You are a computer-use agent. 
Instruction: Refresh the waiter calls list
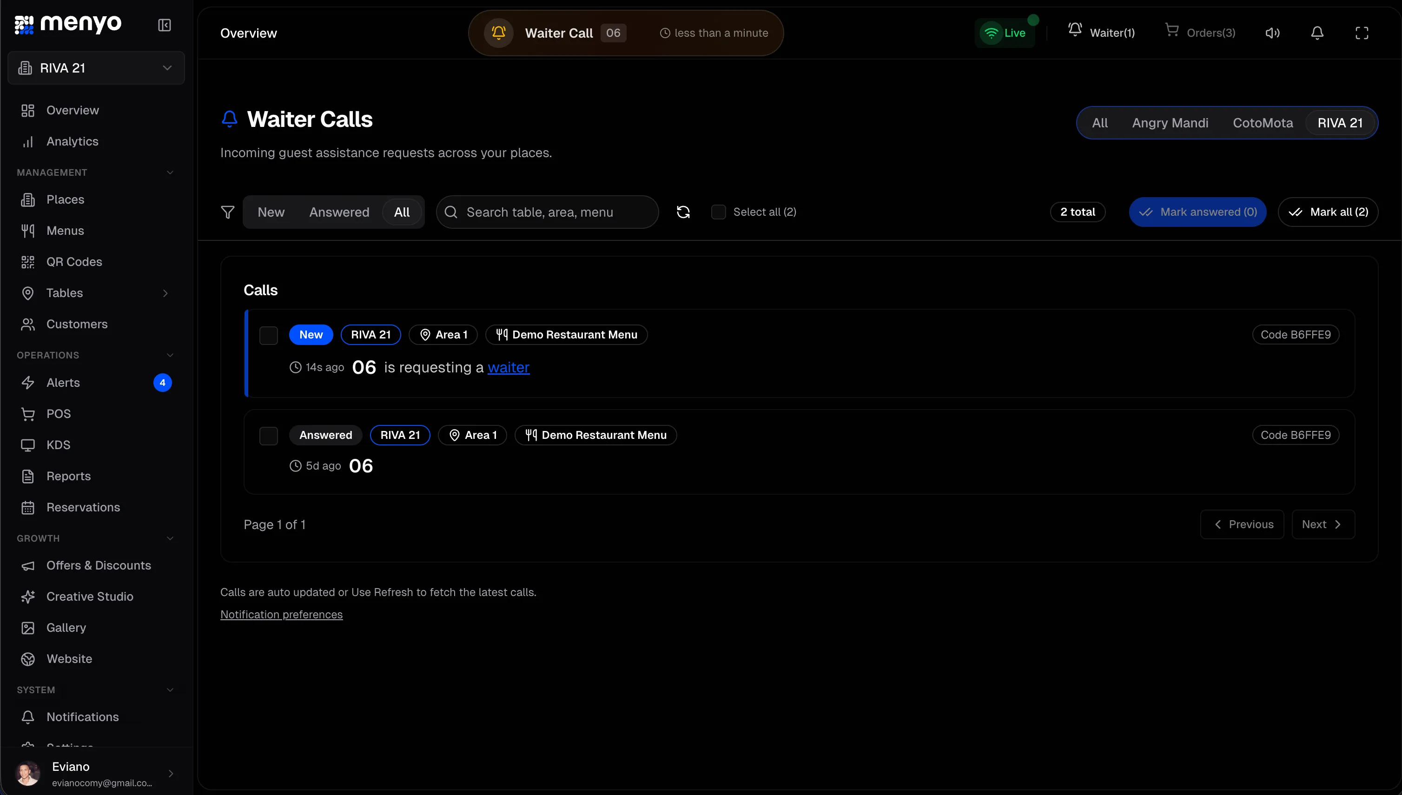[x=683, y=212]
